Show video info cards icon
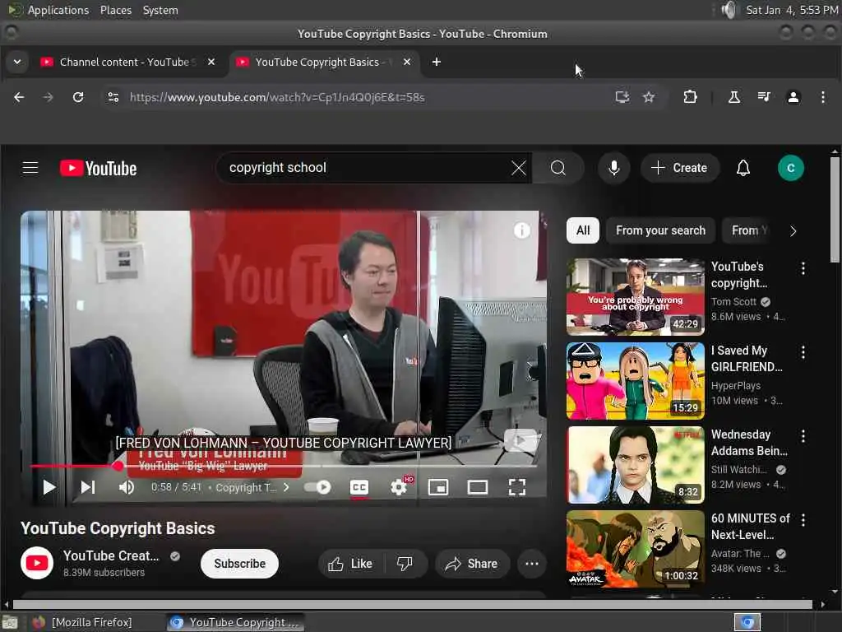 (521, 230)
